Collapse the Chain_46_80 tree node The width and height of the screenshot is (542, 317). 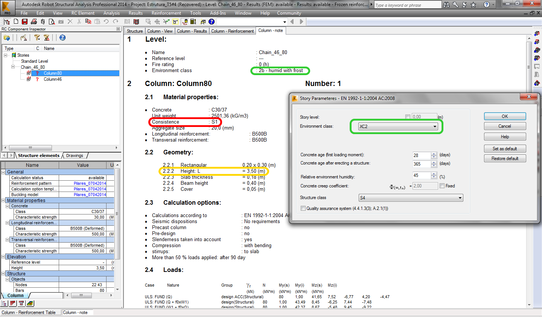click(12, 67)
